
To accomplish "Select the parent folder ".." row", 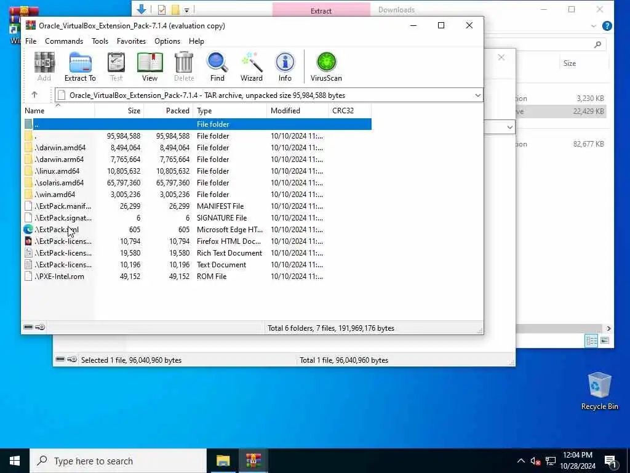I will click(x=197, y=124).
